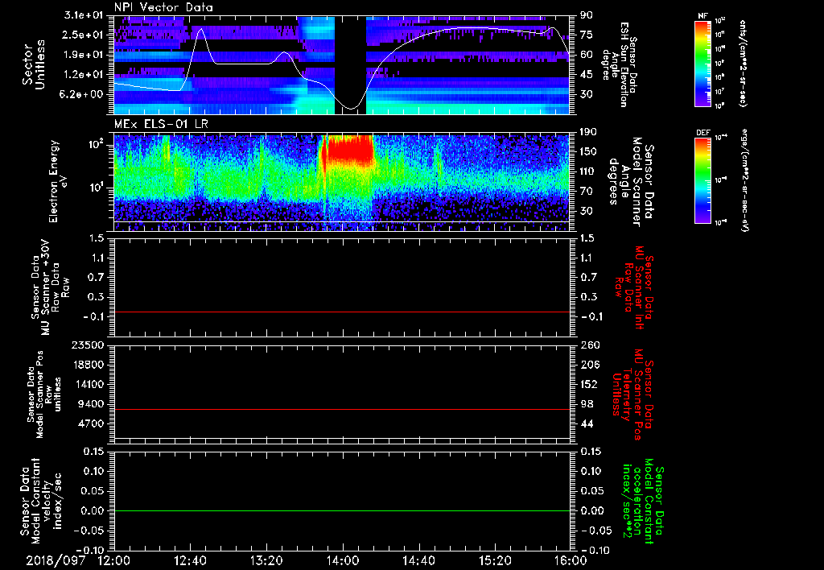Click the MEx ELS-01 LR panel title

click(x=160, y=124)
